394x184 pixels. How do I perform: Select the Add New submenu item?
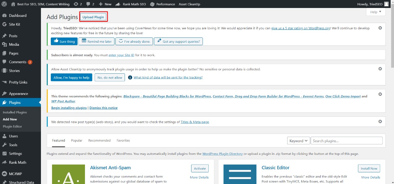click(10, 119)
